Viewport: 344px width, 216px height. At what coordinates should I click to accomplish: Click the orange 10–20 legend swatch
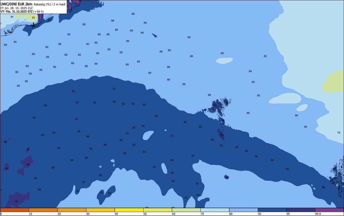(43, 210)
